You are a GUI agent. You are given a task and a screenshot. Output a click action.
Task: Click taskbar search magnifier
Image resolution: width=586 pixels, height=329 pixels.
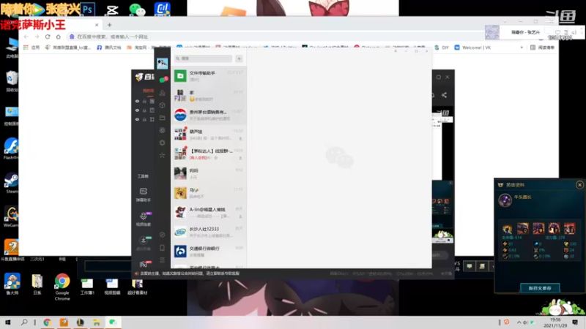(x=24, y=322)
